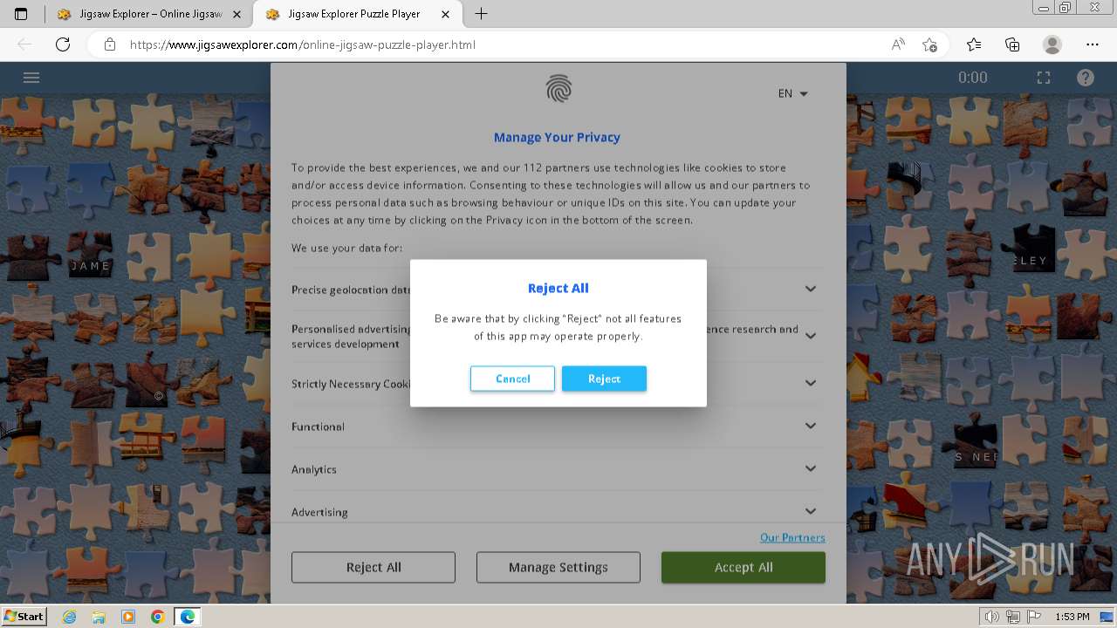1117x628 pixels.
Task: Open the Windows Start menu
Action: coord(24,617)
